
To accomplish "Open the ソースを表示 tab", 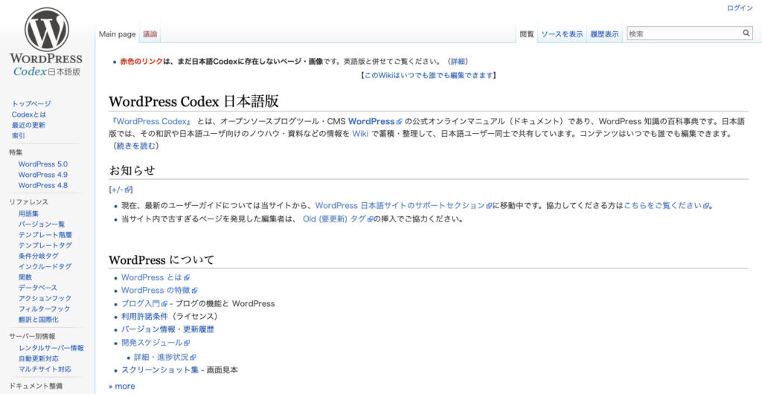I will pos(563,34).
